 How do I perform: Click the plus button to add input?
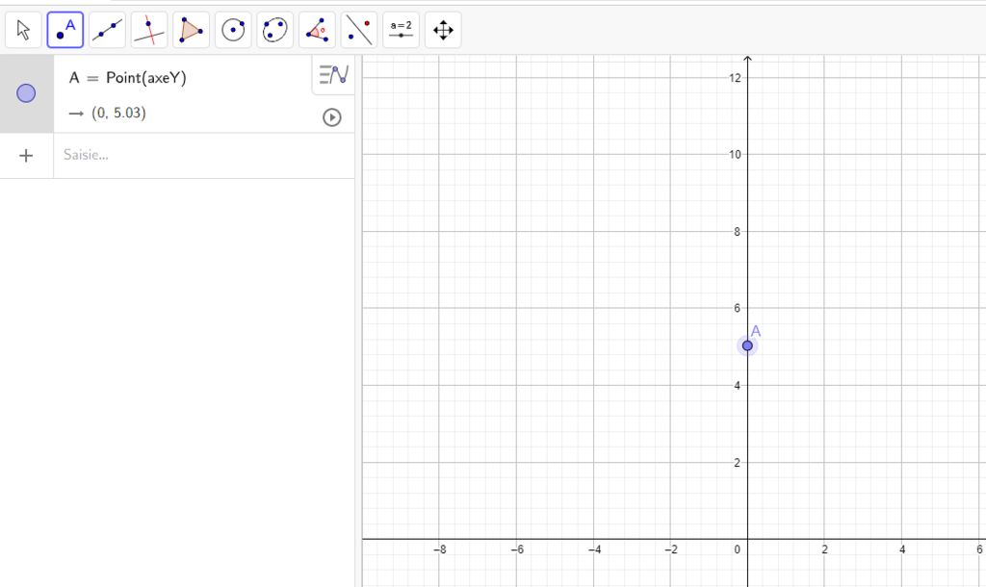[26, 155]
